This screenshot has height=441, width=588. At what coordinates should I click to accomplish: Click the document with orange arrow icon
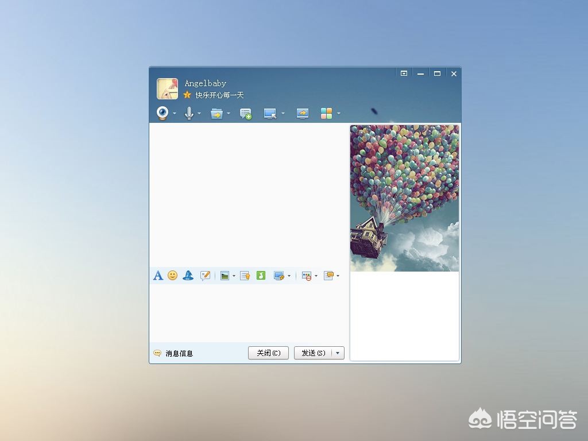tap(245, 276)
